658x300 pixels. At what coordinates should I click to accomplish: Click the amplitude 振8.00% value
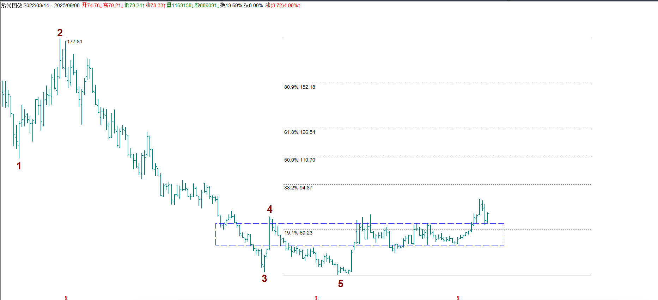254,5
